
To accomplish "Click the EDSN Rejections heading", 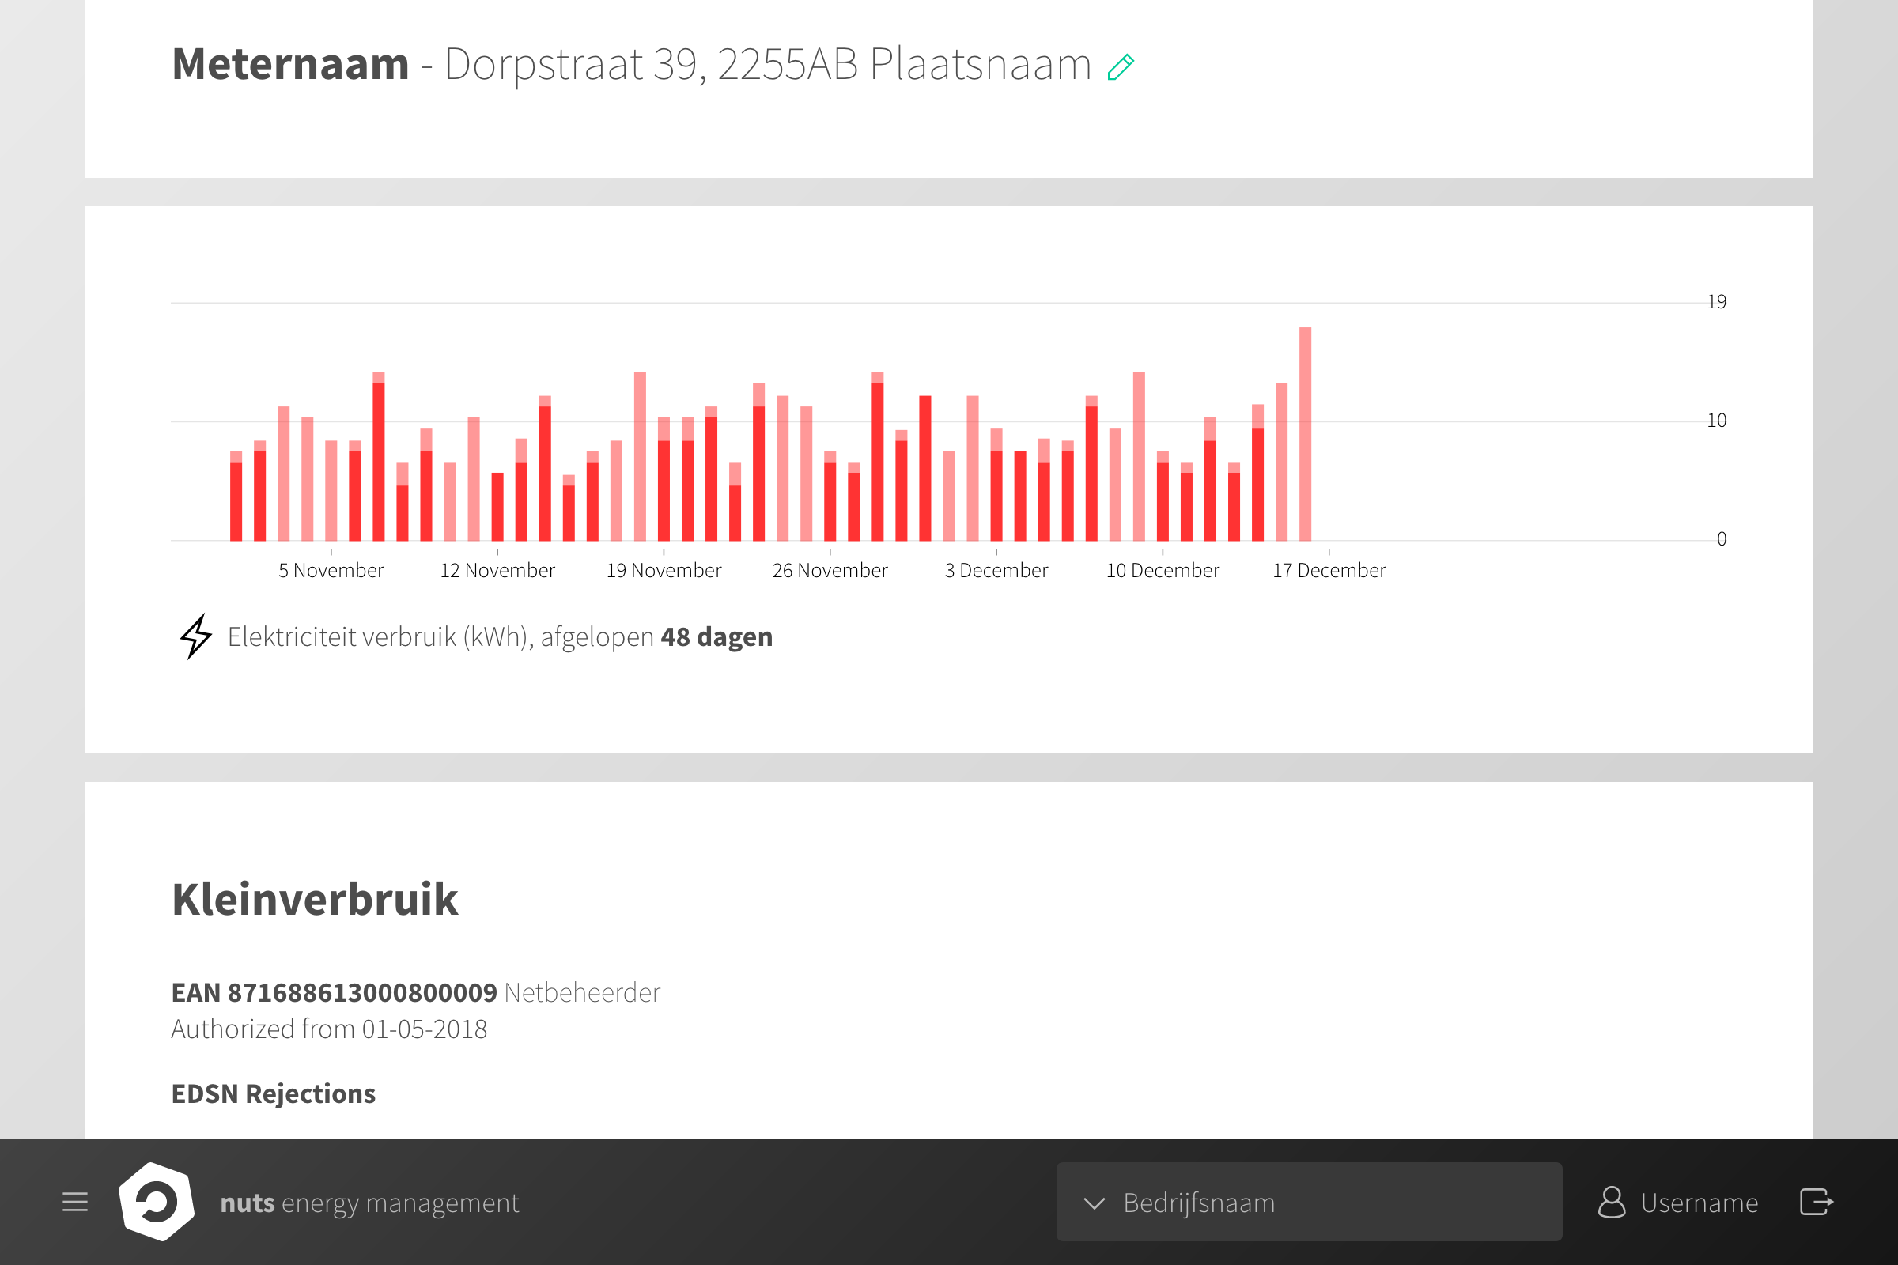I will [x=274, y=1094].
